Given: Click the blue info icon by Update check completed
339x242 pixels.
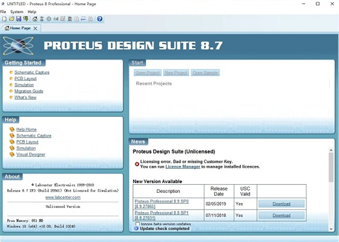Looking at the screenshot, I should 136,228.
